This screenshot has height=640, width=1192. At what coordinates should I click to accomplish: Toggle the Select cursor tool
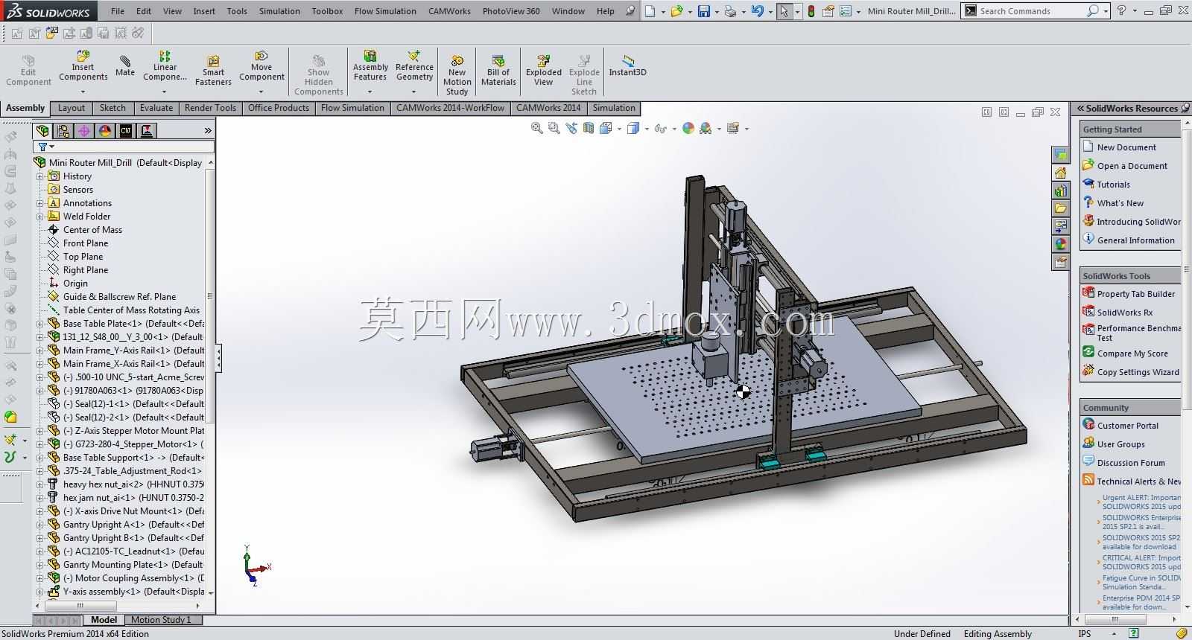coord(784,11)
